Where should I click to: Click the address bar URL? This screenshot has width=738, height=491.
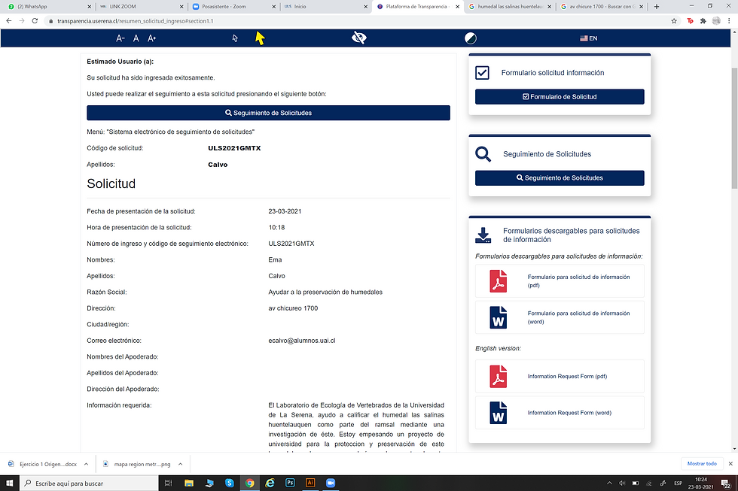point(135,21)
